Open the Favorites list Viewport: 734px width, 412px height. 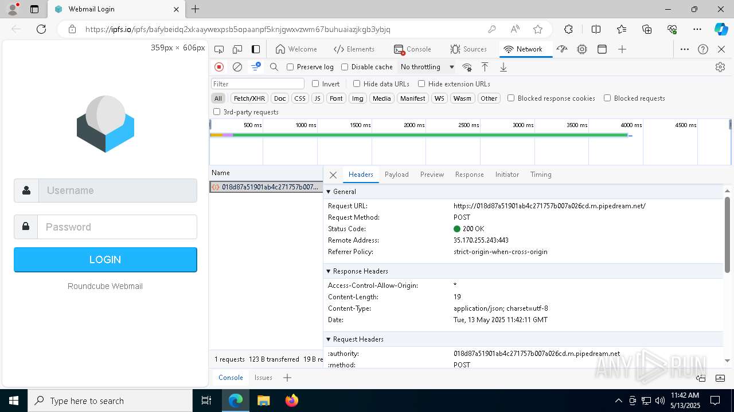(622, 29)
